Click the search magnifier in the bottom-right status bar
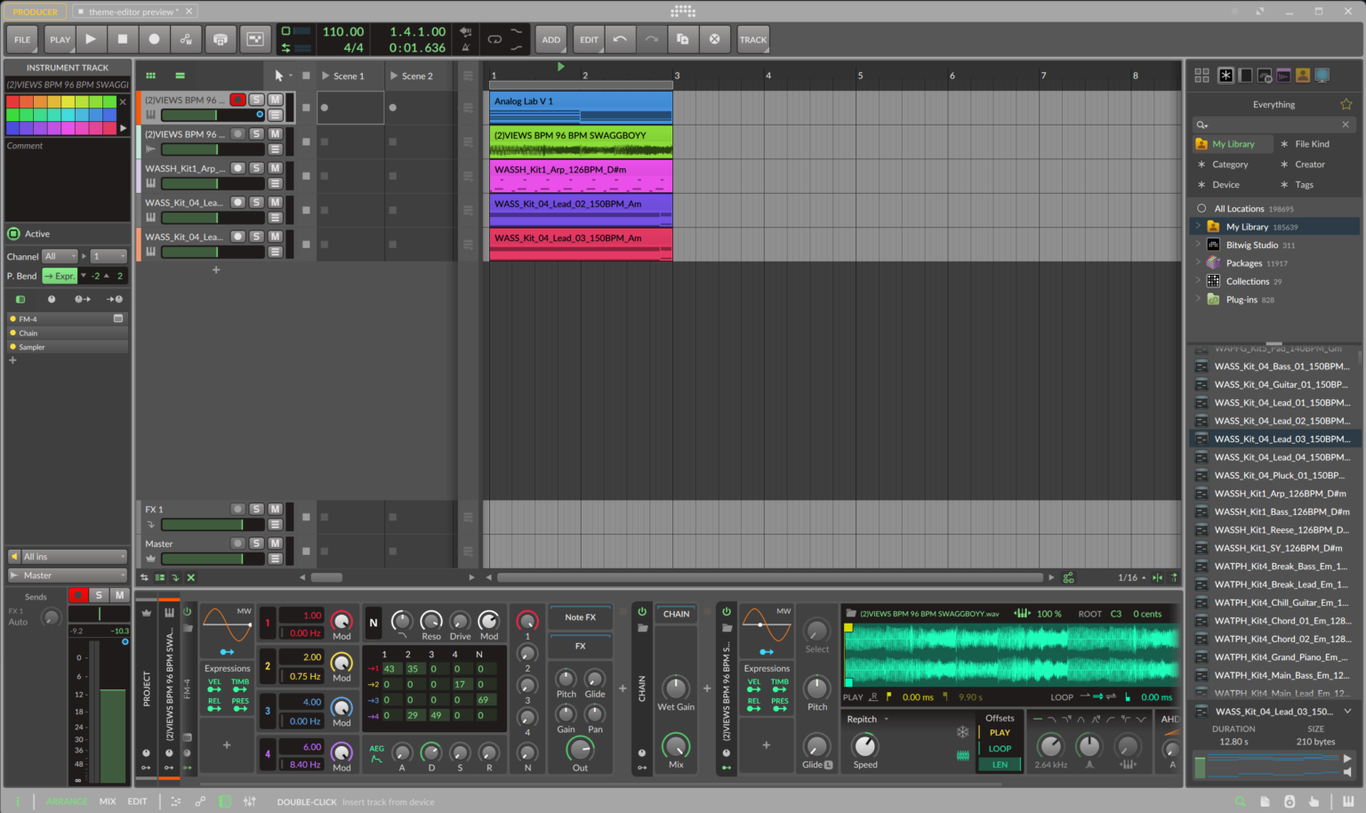The width and height of the screenshot is (1366, 813). pos(1240,801)
